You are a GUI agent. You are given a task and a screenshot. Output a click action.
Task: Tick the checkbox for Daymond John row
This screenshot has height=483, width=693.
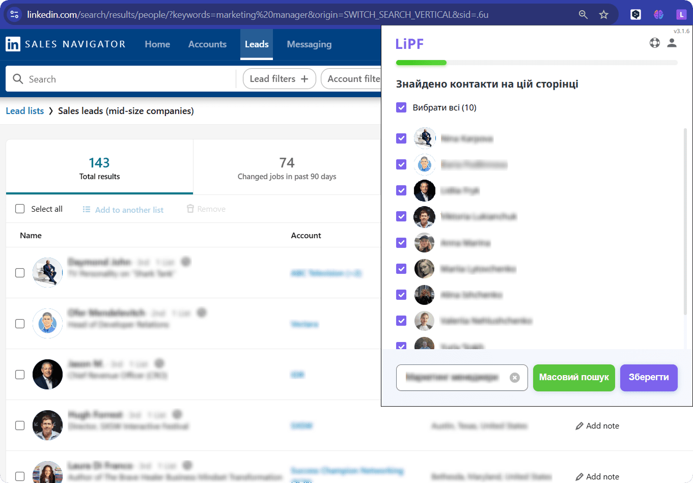pos(20,273)
